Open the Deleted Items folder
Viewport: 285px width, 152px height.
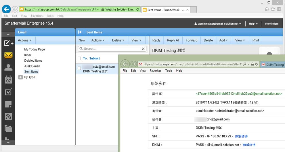(33, 61)
